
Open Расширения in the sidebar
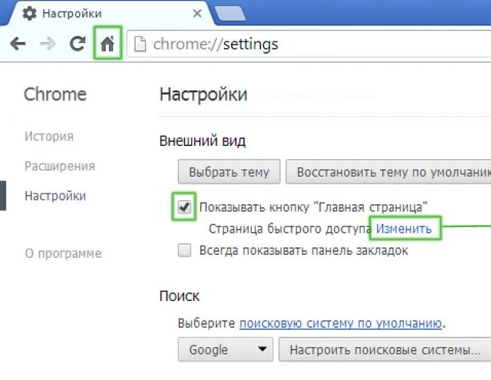tap(60, 166)
